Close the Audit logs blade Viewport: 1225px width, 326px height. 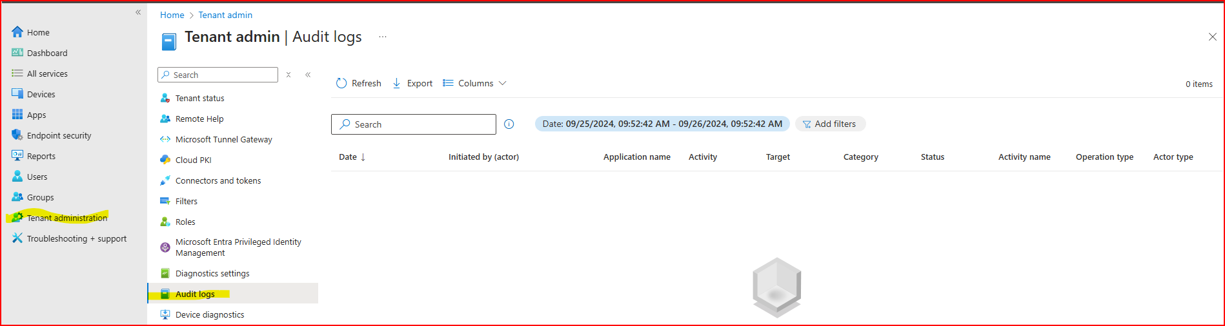(x=1212, y=37)
